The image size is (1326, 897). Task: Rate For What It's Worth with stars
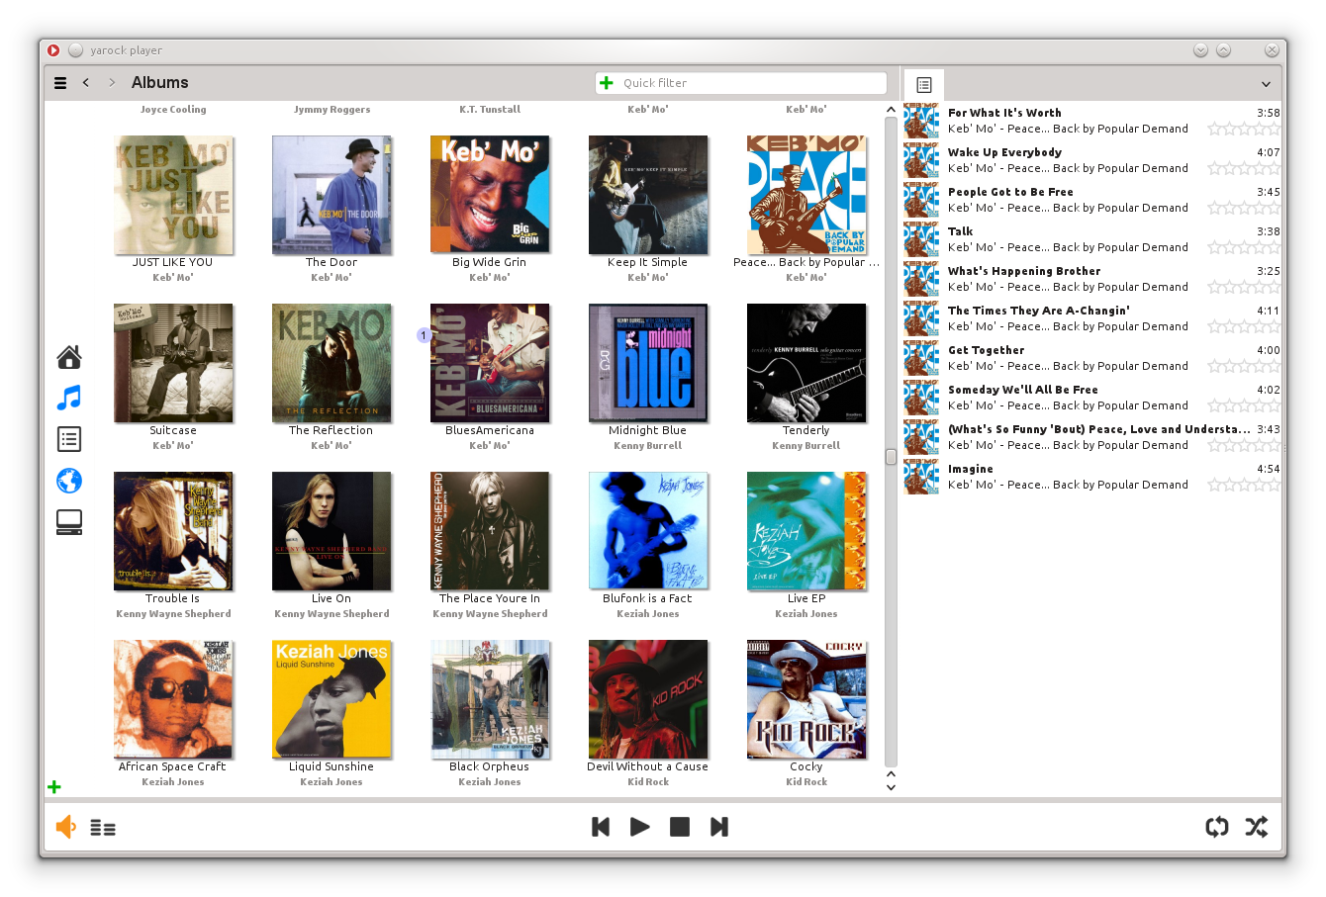1244,129
